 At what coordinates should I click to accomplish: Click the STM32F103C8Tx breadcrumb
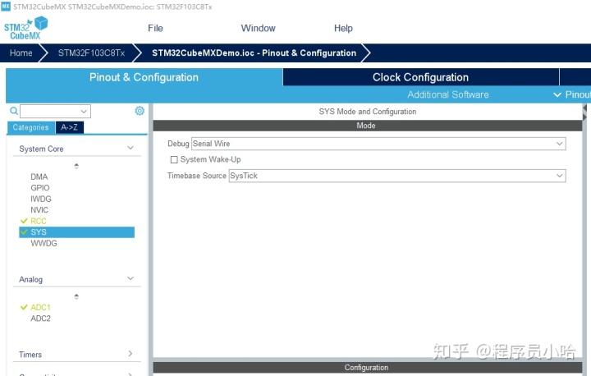tap(91, 53)
